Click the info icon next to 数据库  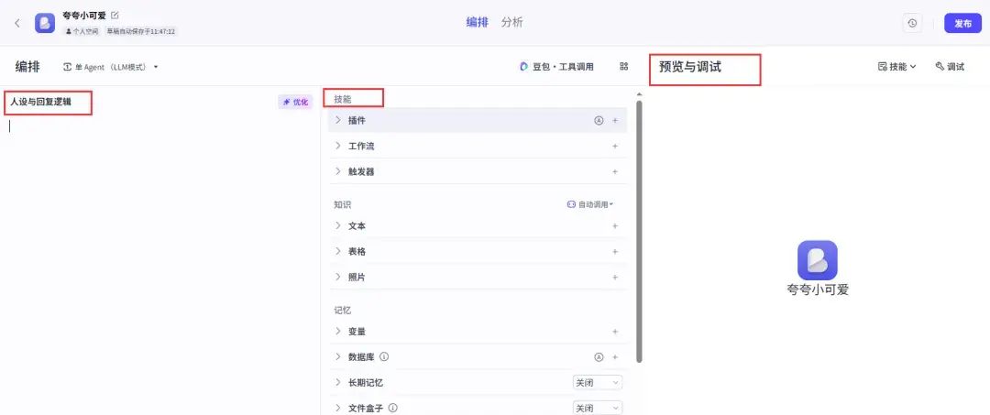pos(384,357)
